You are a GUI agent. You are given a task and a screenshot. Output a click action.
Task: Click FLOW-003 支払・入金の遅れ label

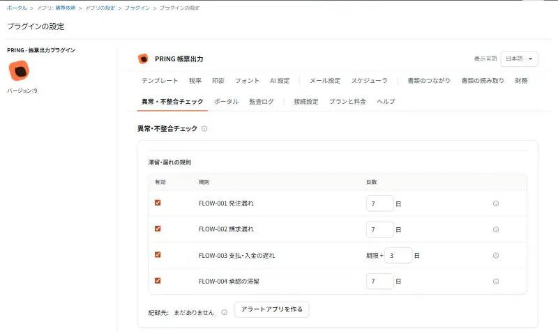pyautogui.click(x=236, y=256)
